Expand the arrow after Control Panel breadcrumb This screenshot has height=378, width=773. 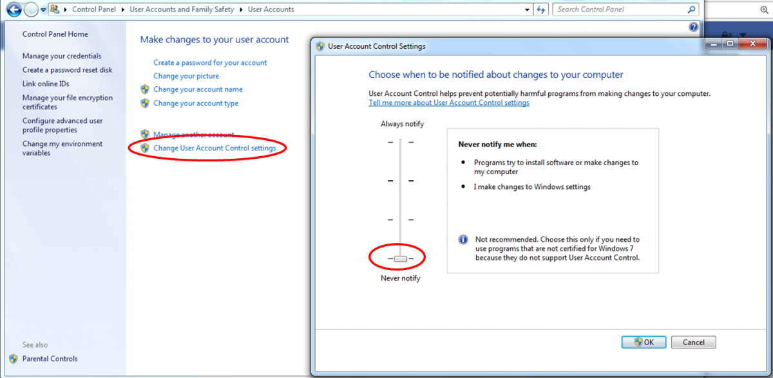124,10
